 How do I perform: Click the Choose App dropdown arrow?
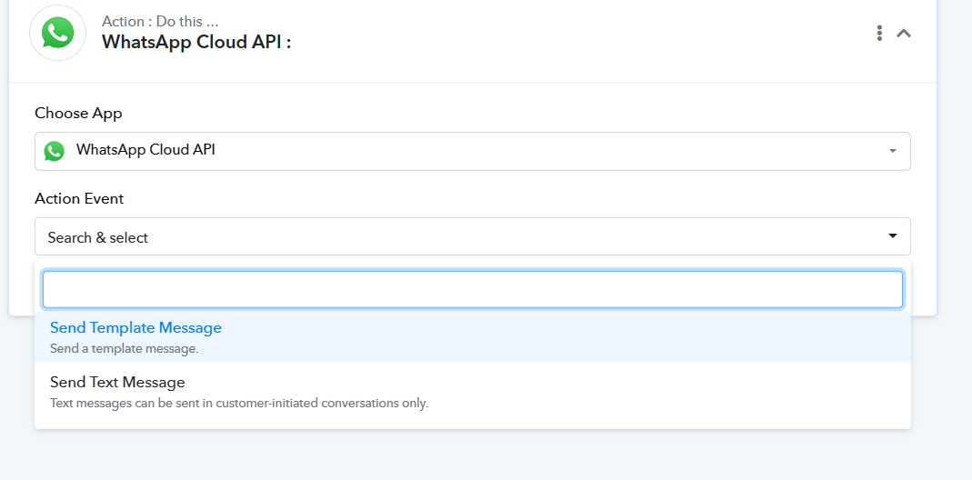893,151
